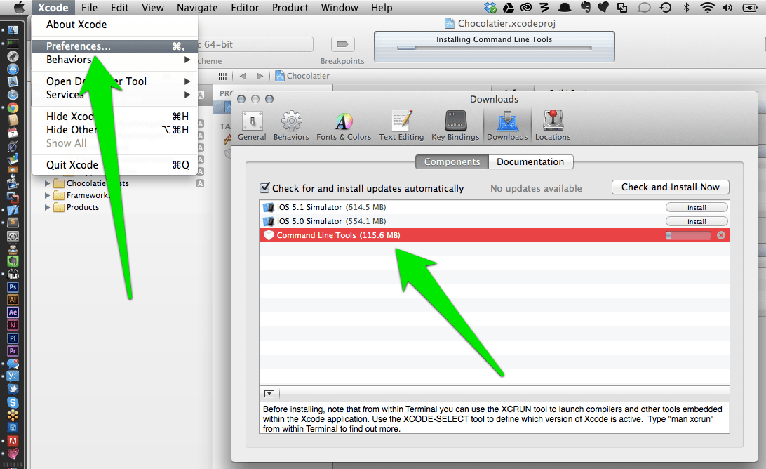Screen dimensions: 766x469
Task: Open the related files grid menu
Action: click(x=223, y=76)
